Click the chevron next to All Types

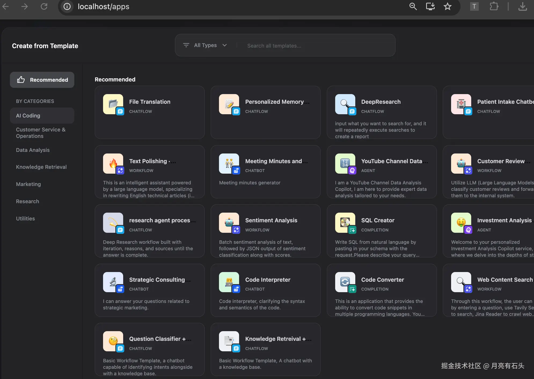tap(225, 45)
